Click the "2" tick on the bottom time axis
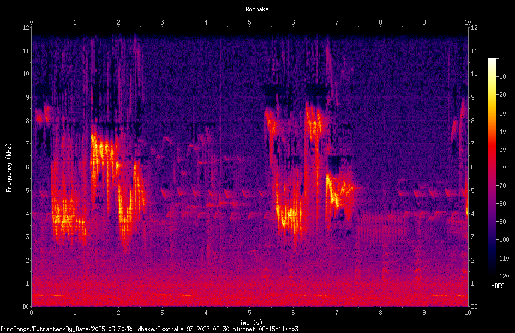The height and width of the screenshot is (333, 515). (x=118, y=313)
